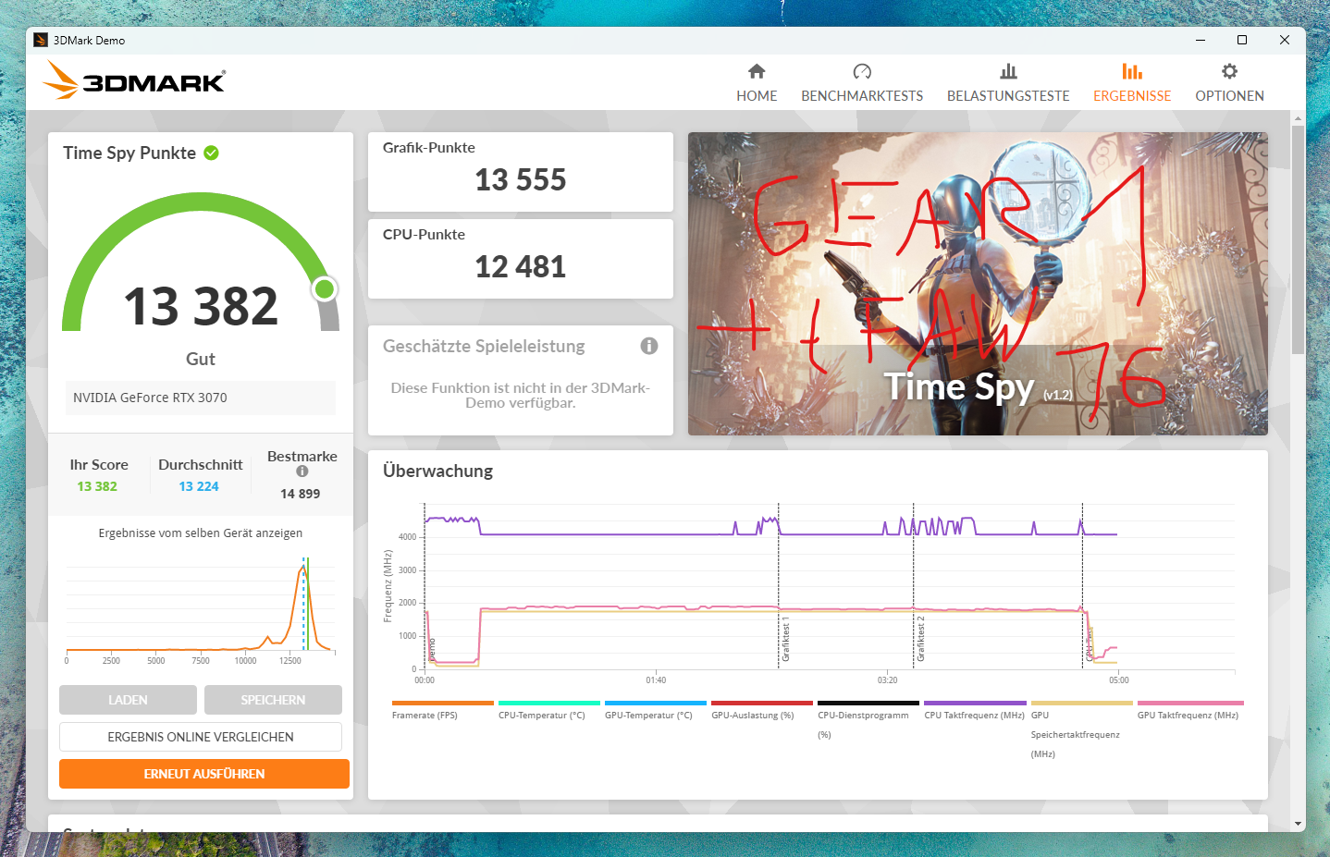Click the Belastungsteste bar chart icon
1330x857 pixels.
tap(1008, 71)
